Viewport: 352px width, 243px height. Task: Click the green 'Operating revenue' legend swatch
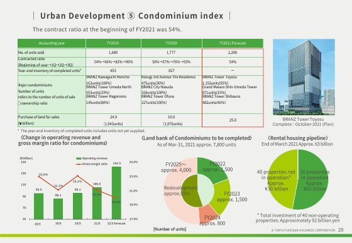coord(79,158)
